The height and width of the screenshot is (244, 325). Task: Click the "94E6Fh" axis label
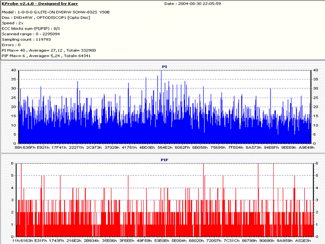(x=271, y=147)
